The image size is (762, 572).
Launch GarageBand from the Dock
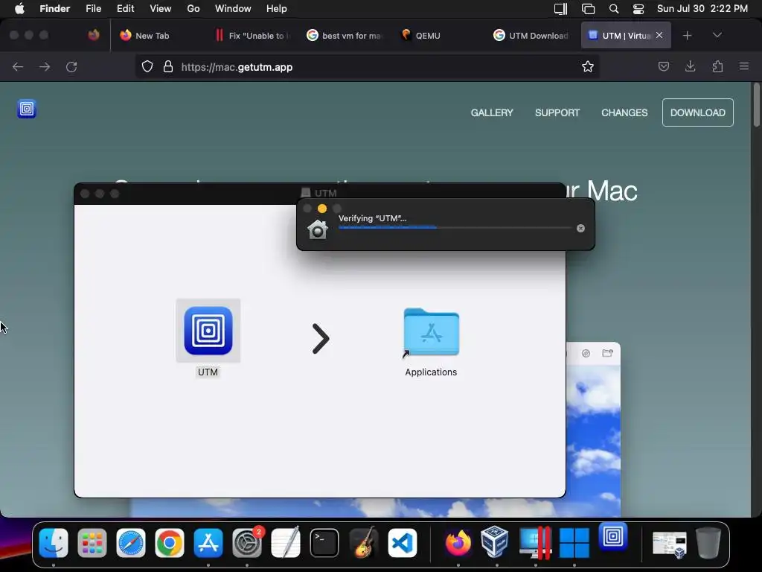(x=363, y=543)
